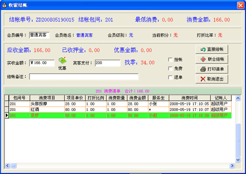246x174 pixels.
Task: Tick the 免费 free checkbox
Action: tap(170, 68)
